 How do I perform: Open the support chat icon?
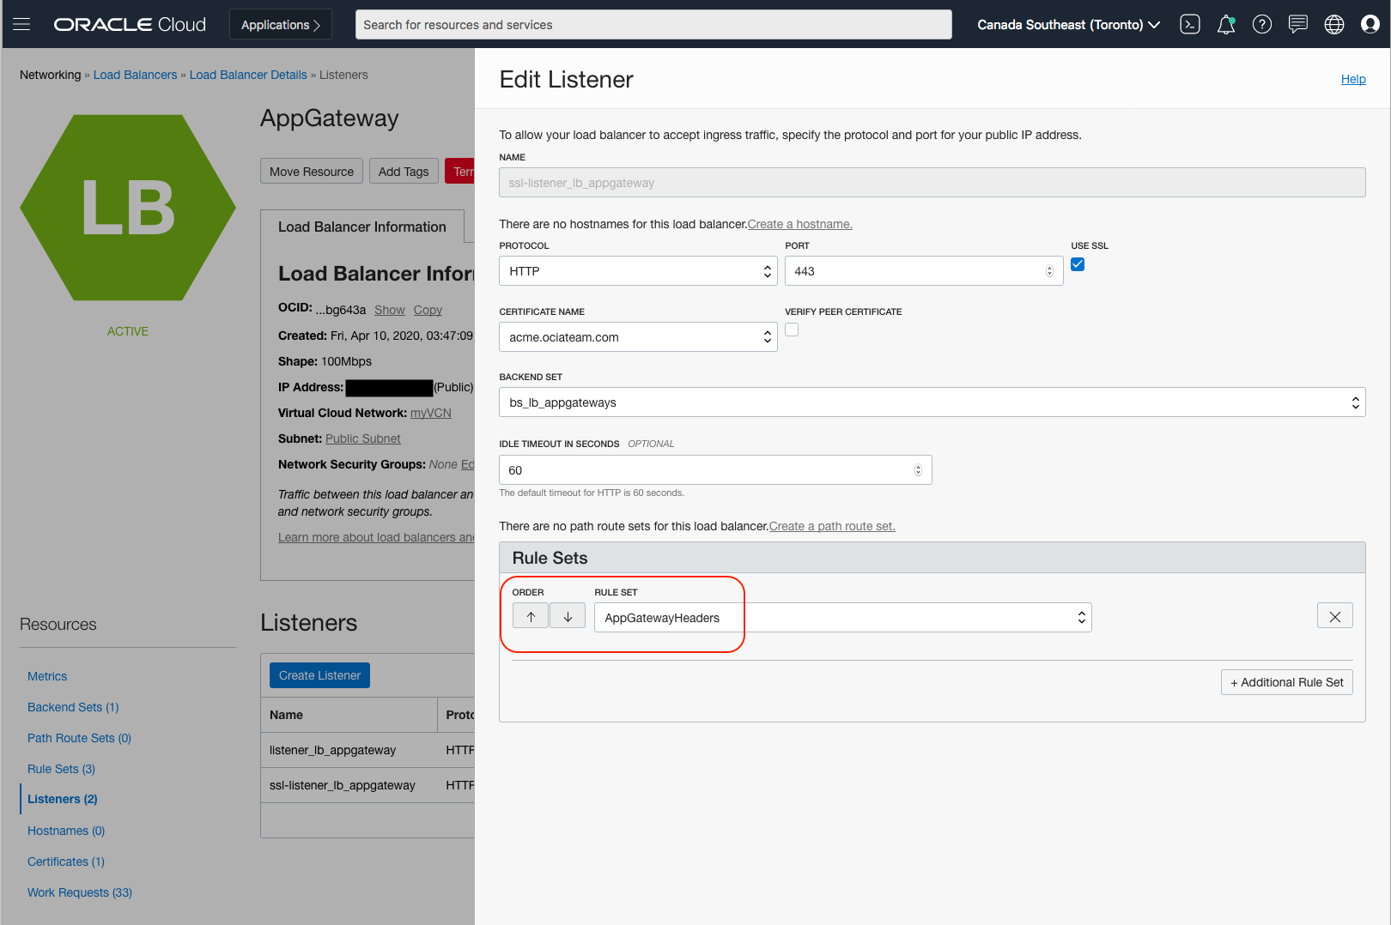pyautogui.click(x=1297, y=24)
